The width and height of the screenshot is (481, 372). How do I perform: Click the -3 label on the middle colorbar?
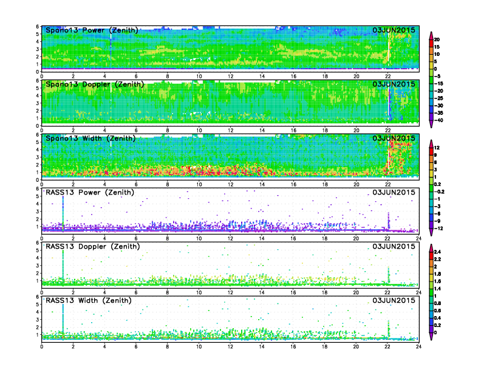coord(437,207)
